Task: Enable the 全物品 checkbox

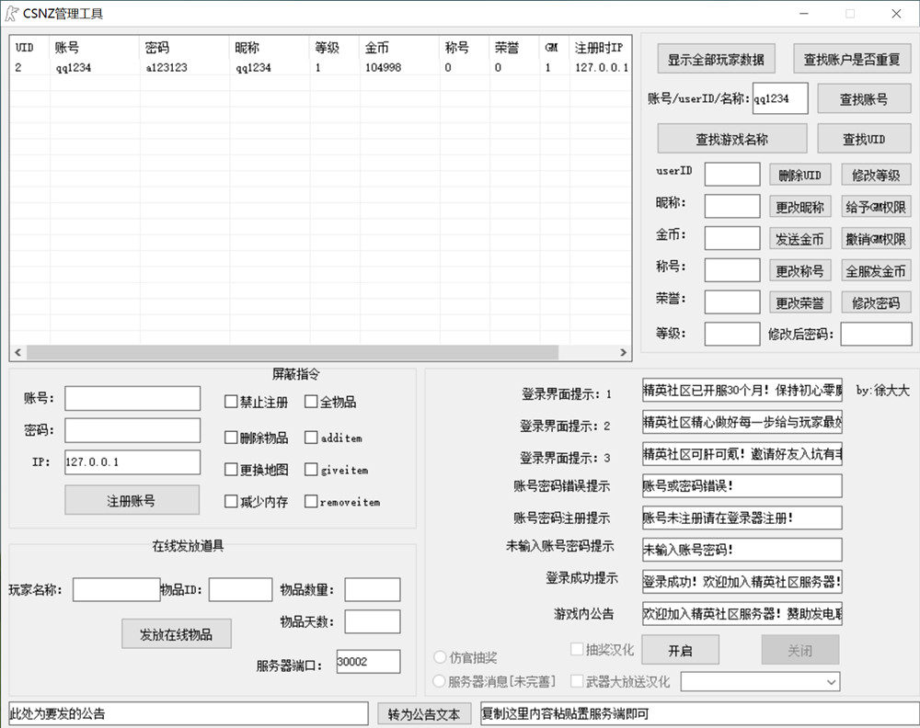Action: coord(311,402)
